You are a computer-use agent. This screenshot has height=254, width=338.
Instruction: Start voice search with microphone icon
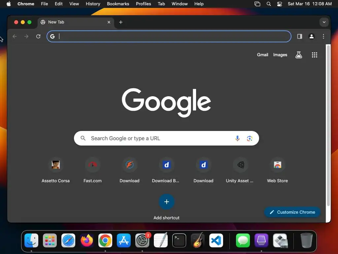coord(237,139)
